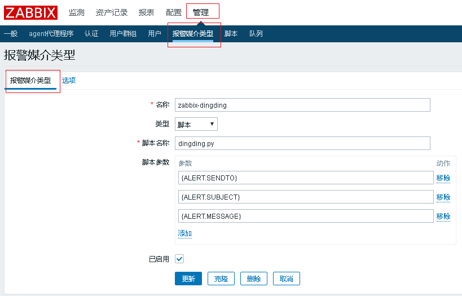
Task: Open the 报表 top menu
Action: pyautogui.click(x=146, y=12)
